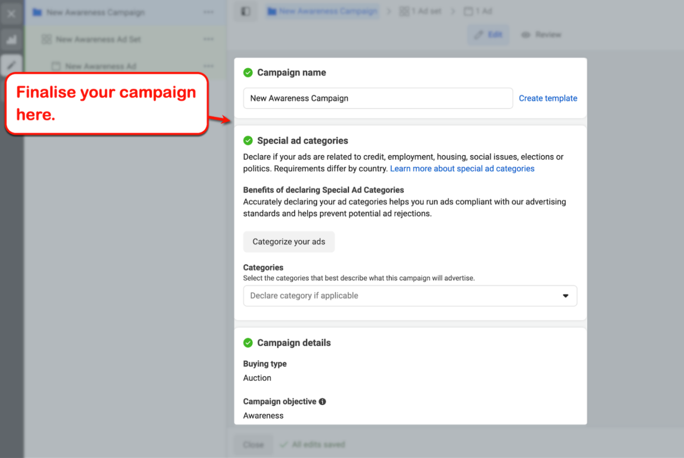684x458 pixels.
Task: Switch to Edit mode
Action: 488,35
